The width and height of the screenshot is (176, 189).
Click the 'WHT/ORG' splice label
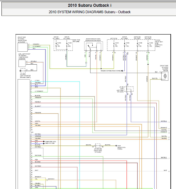(x=51, y=179)
